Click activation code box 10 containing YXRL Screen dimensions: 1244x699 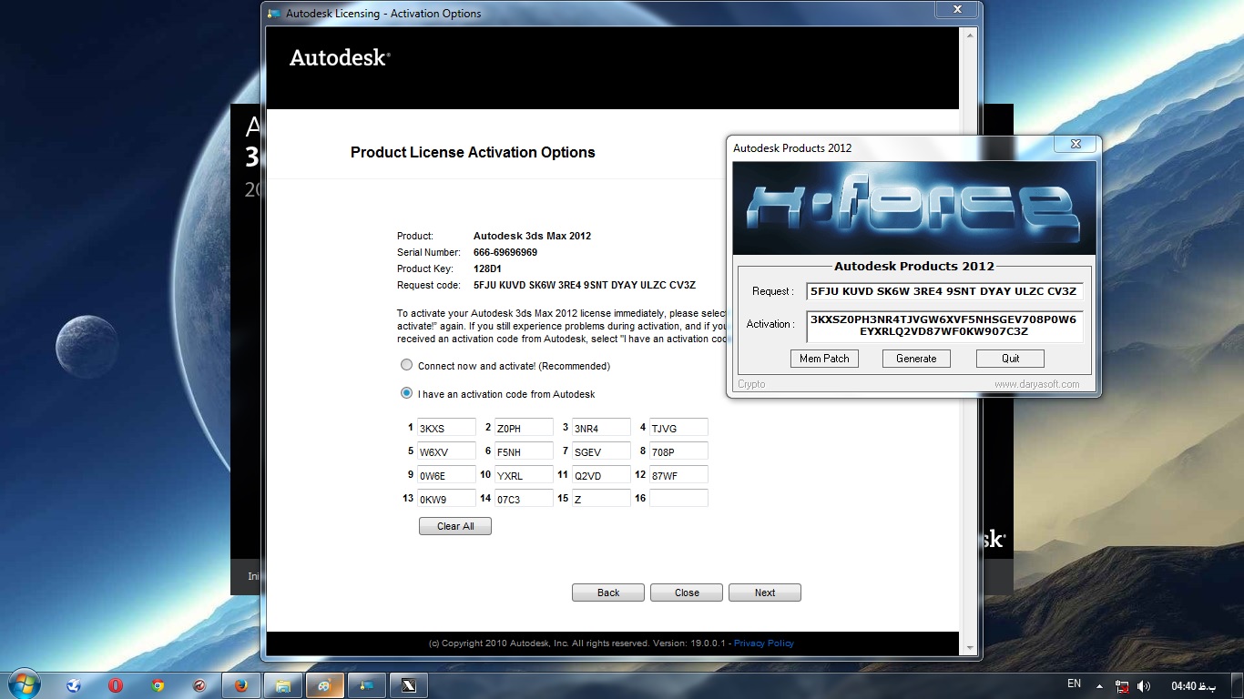point(524,475)
